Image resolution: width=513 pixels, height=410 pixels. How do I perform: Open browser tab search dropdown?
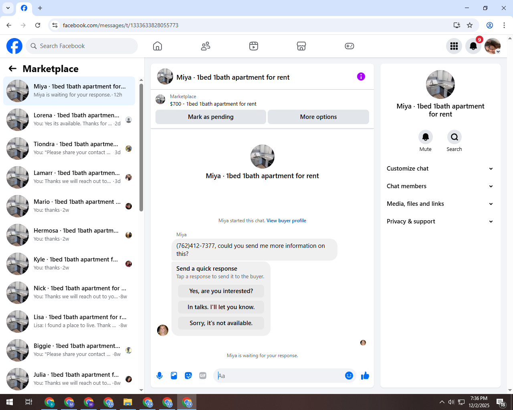tap(8, 8)
